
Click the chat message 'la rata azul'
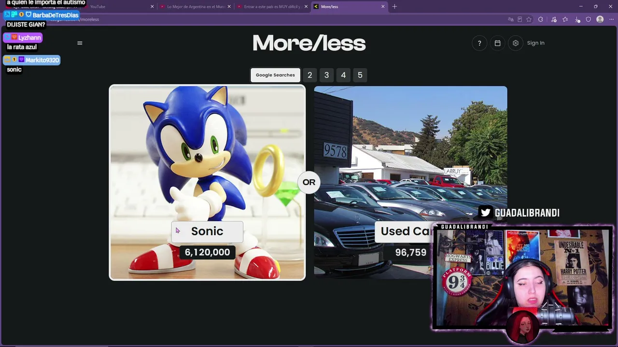22,47
